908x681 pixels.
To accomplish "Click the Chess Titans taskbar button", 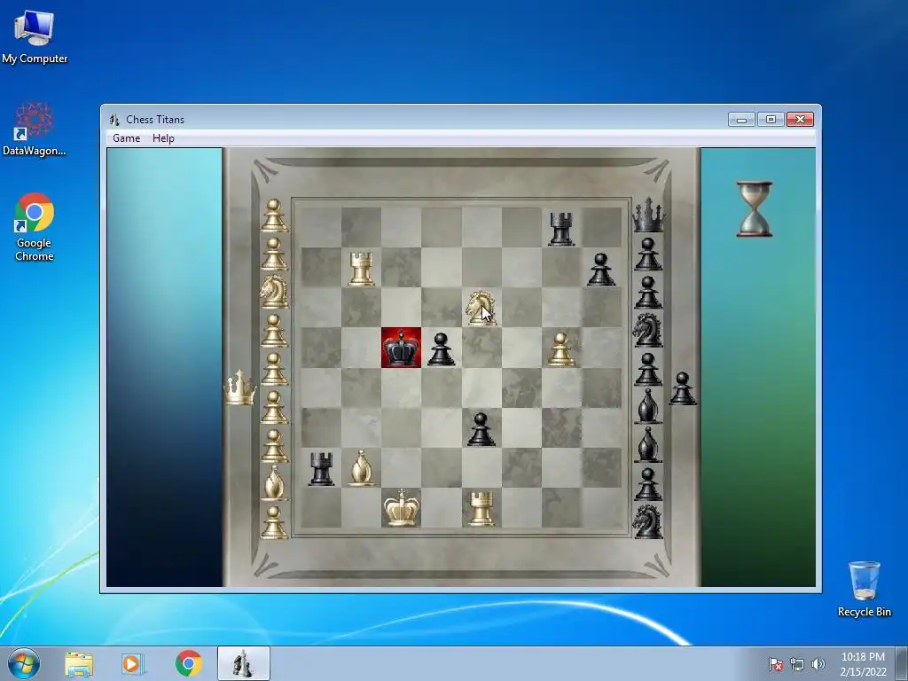I will [x=243, y=663].
